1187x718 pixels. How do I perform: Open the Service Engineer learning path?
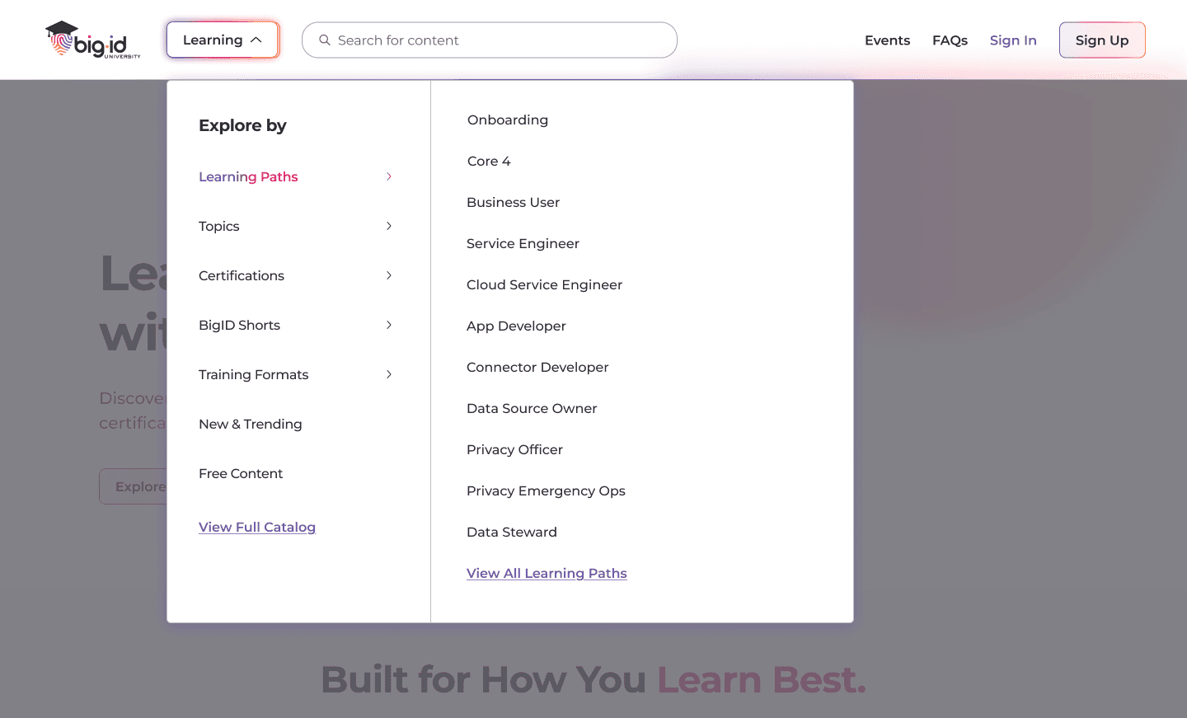523,243
